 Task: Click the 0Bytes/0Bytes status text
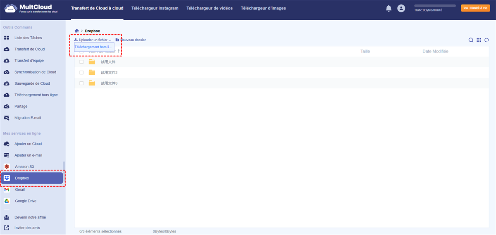(x=164, y=231)
